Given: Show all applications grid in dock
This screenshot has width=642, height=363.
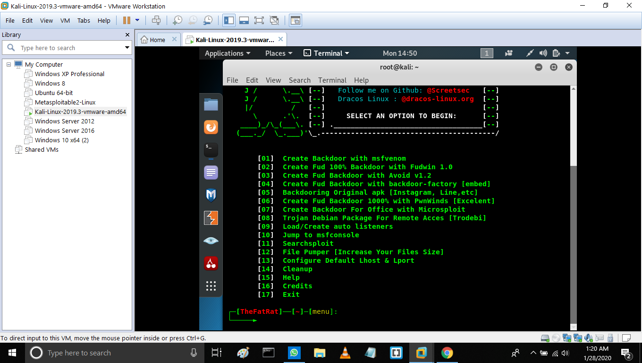Looking at the screenshot, I should [211, 286].
